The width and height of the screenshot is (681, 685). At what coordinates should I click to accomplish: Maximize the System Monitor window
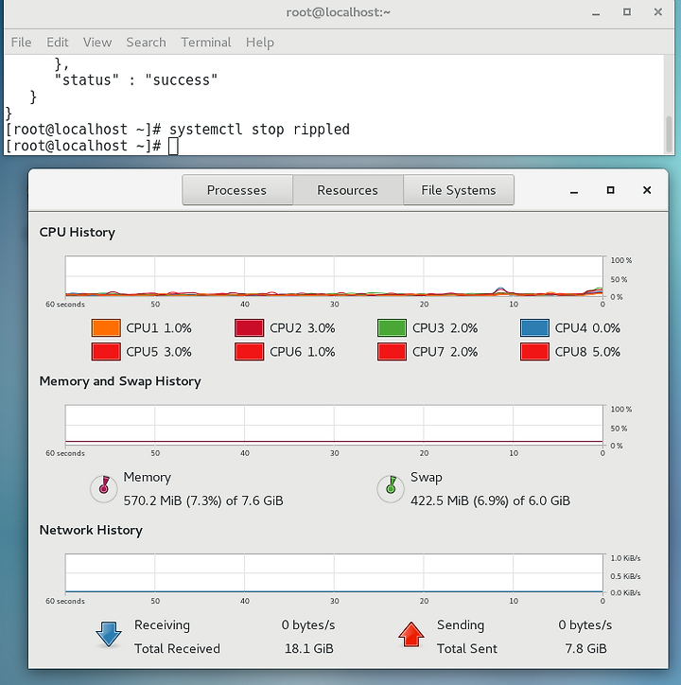(x=611, y=190)
